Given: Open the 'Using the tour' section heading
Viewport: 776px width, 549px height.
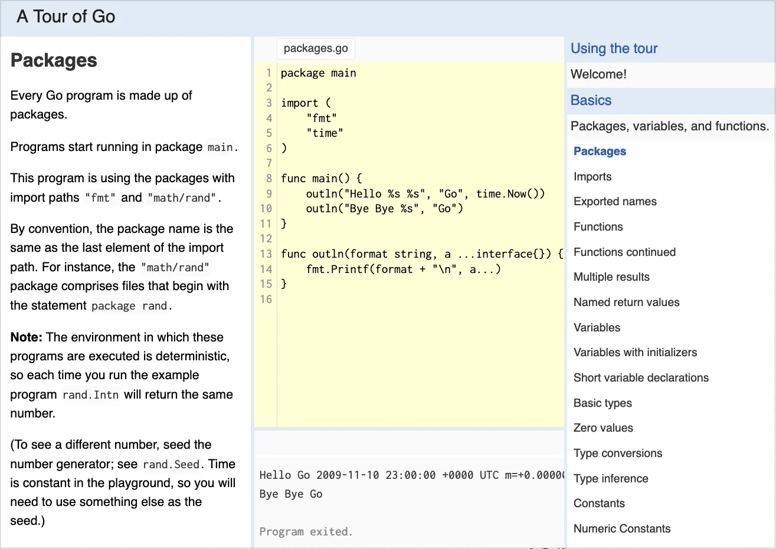Looking at the screenshot, I should [614, 48].
